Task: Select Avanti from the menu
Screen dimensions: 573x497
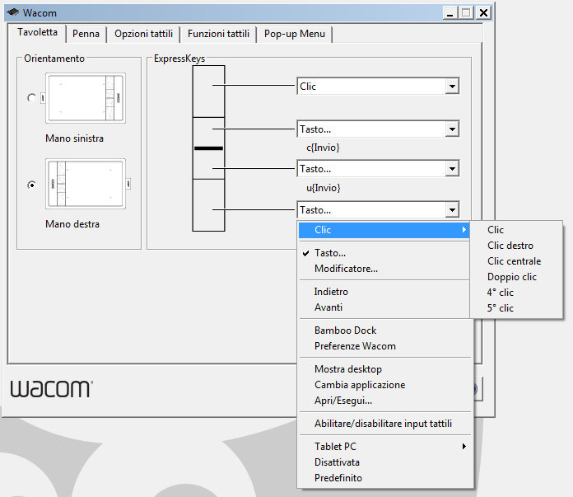Action: click(x=384, y=307)
